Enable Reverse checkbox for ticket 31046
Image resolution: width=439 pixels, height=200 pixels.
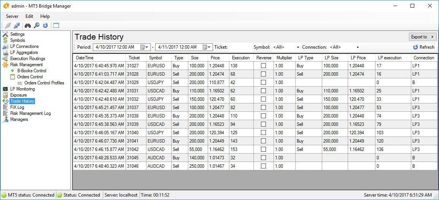[263, 166]
